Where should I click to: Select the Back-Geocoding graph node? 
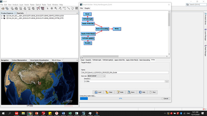[102, 29]
